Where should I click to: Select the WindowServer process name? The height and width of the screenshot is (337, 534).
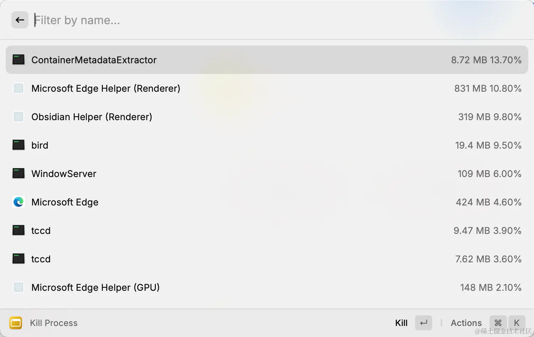click(x=64, y=173)
